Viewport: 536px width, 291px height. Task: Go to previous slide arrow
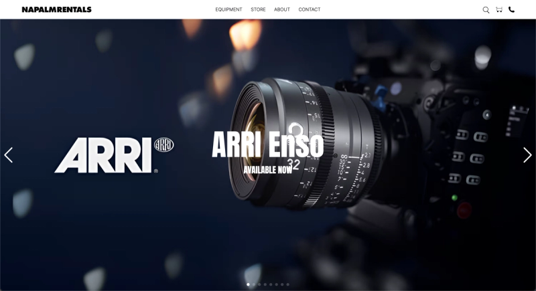[9, 155]
